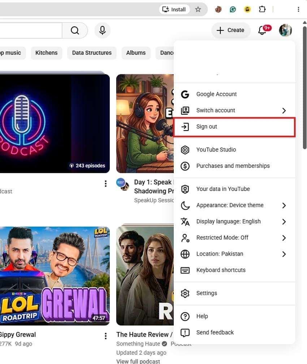The image size is (307, 364).
Task: Click the Help question mark icon
Action: click(x=185, y=317)
